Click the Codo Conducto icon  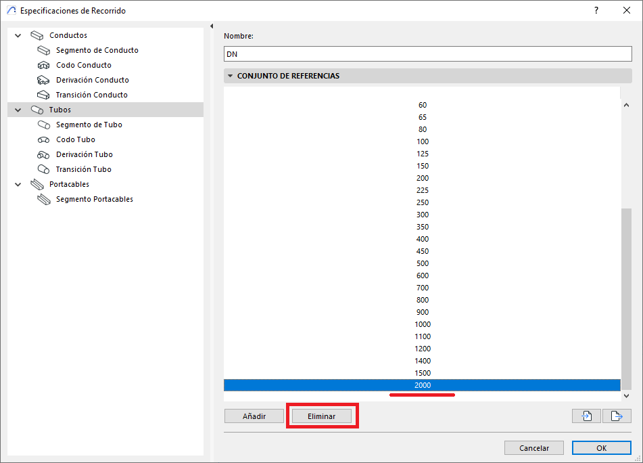click(44, 66)
